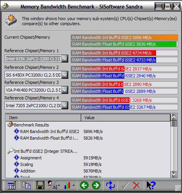Click the green Float Buff'd 5826 MB/s bar
182x193 pixels.
pyautogui.click(x=124, y=44)
